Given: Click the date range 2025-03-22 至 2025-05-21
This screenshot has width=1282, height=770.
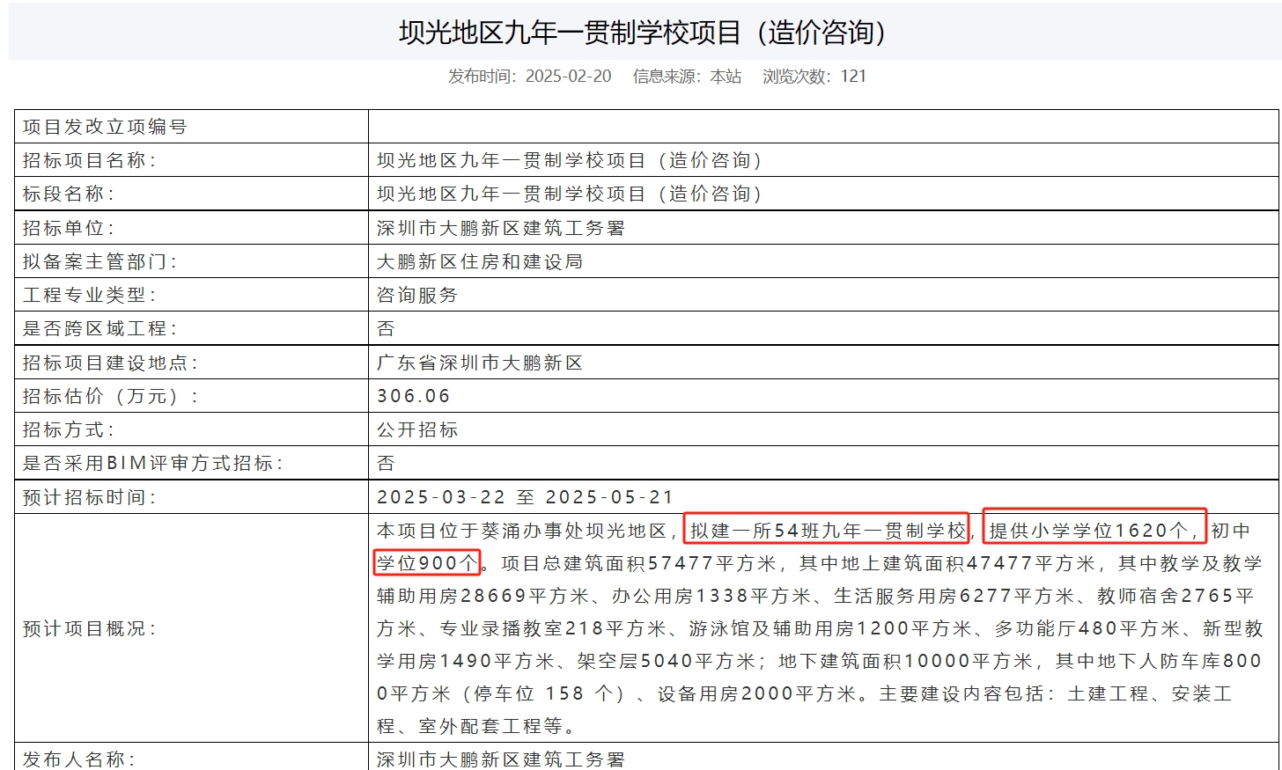Looking at the screenshot, I should coord(525,497).
